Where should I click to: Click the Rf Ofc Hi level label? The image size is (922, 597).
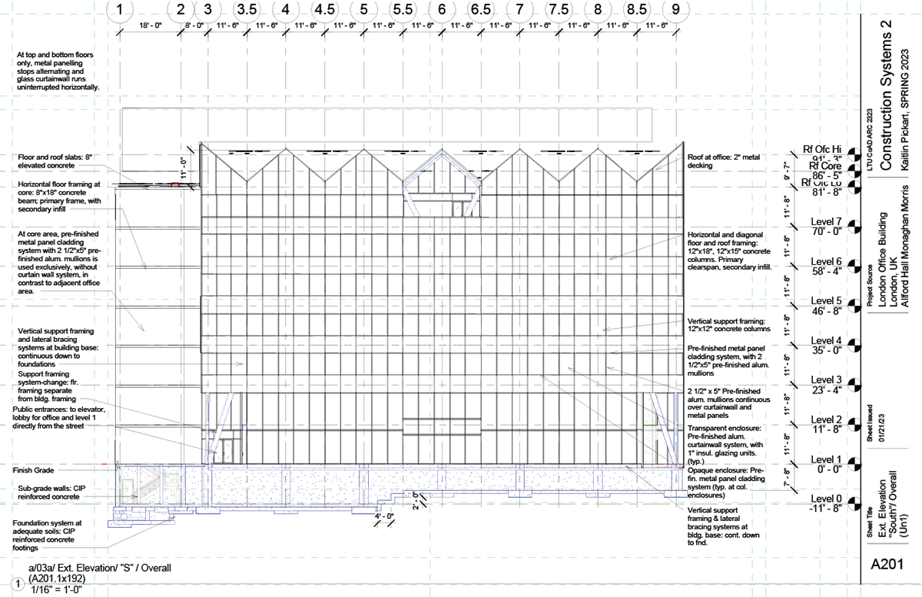[823, 149]
